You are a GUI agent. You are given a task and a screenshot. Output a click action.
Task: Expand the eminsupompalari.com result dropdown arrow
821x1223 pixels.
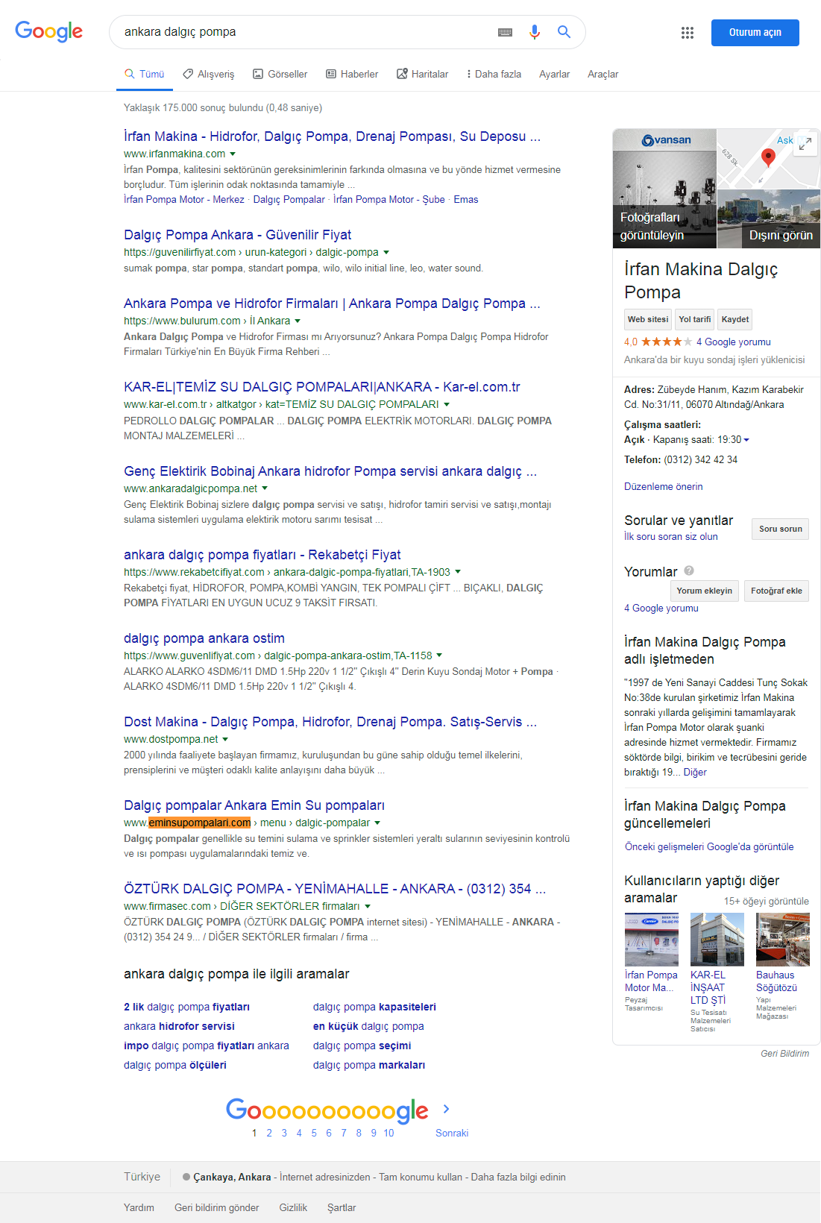377,823
